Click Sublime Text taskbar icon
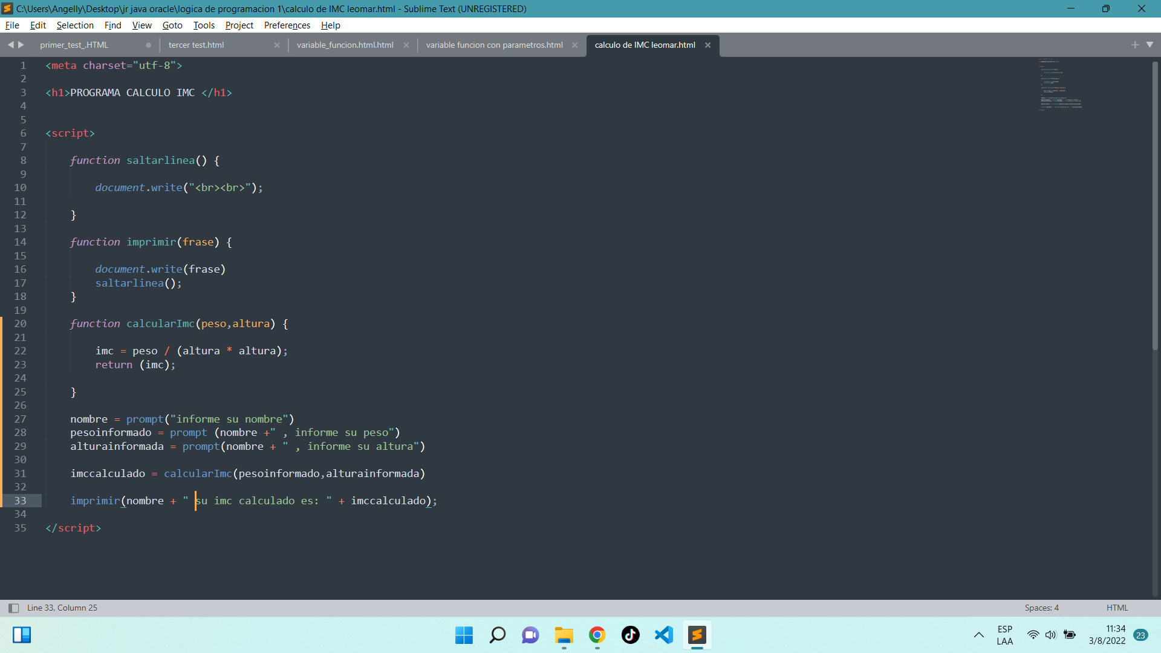The image size is (1161, 653). click(x=697, y=635)
